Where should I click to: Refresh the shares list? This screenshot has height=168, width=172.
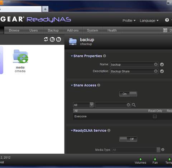(x=46, y=39)
